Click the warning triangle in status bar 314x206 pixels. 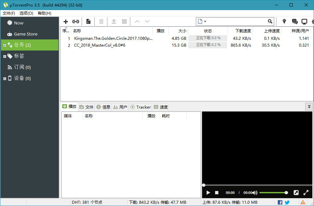(303, 202)
